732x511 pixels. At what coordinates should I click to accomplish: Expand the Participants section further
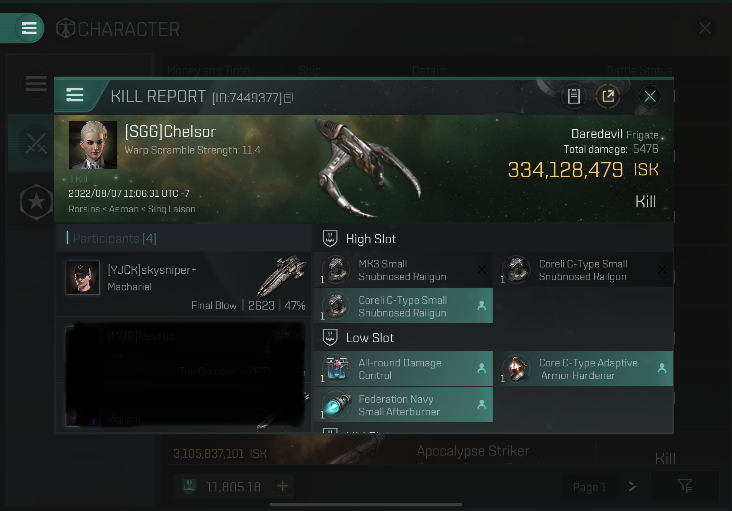click(109, 239)
